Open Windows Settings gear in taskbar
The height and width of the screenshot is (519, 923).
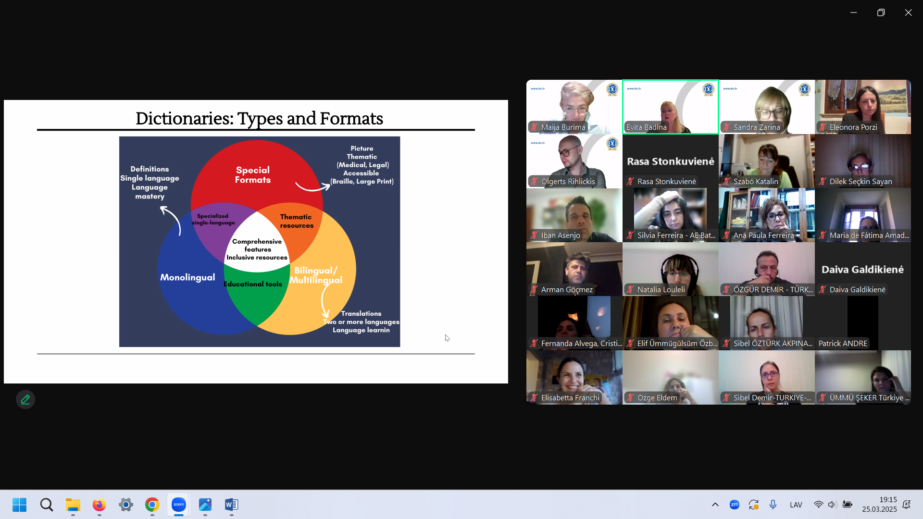pyautogui.click(x=126, y=505)
